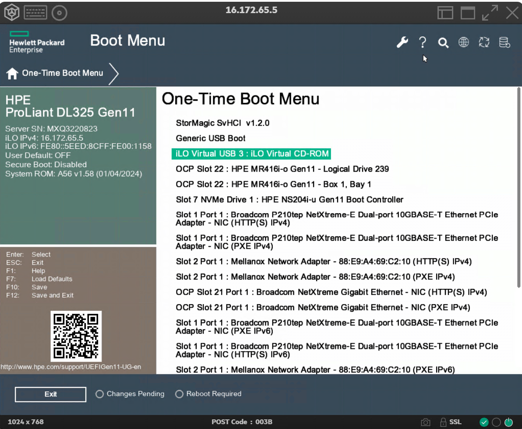Click the empty circle UID indicator icon

(x=496, y=422)
